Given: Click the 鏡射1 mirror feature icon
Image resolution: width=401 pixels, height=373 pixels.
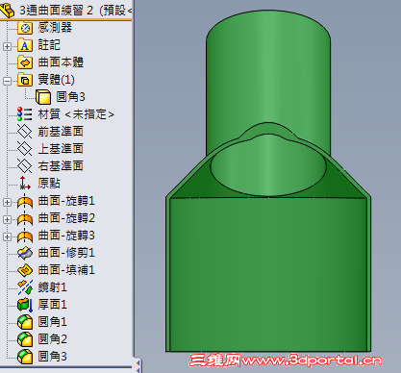Looking at the screenshot, I should point(25,287).
